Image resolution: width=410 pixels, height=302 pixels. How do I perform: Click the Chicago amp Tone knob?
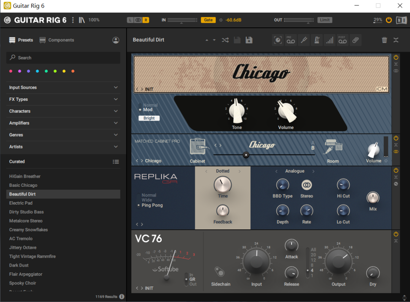click(x=237, y=111)
